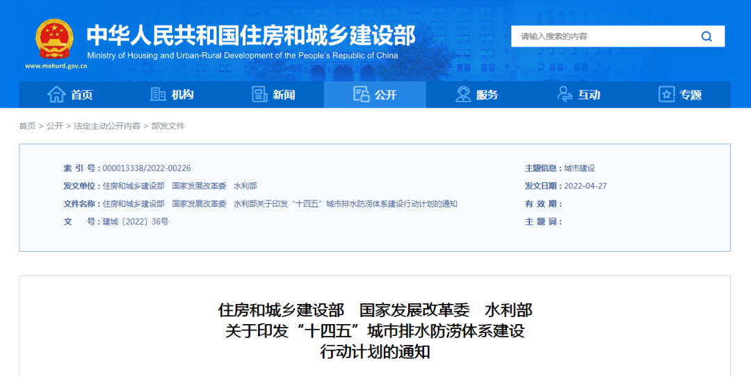Follow the 公开 breadcrumb link
This screenshot has height=377, width=751.
tap(55, 126)
